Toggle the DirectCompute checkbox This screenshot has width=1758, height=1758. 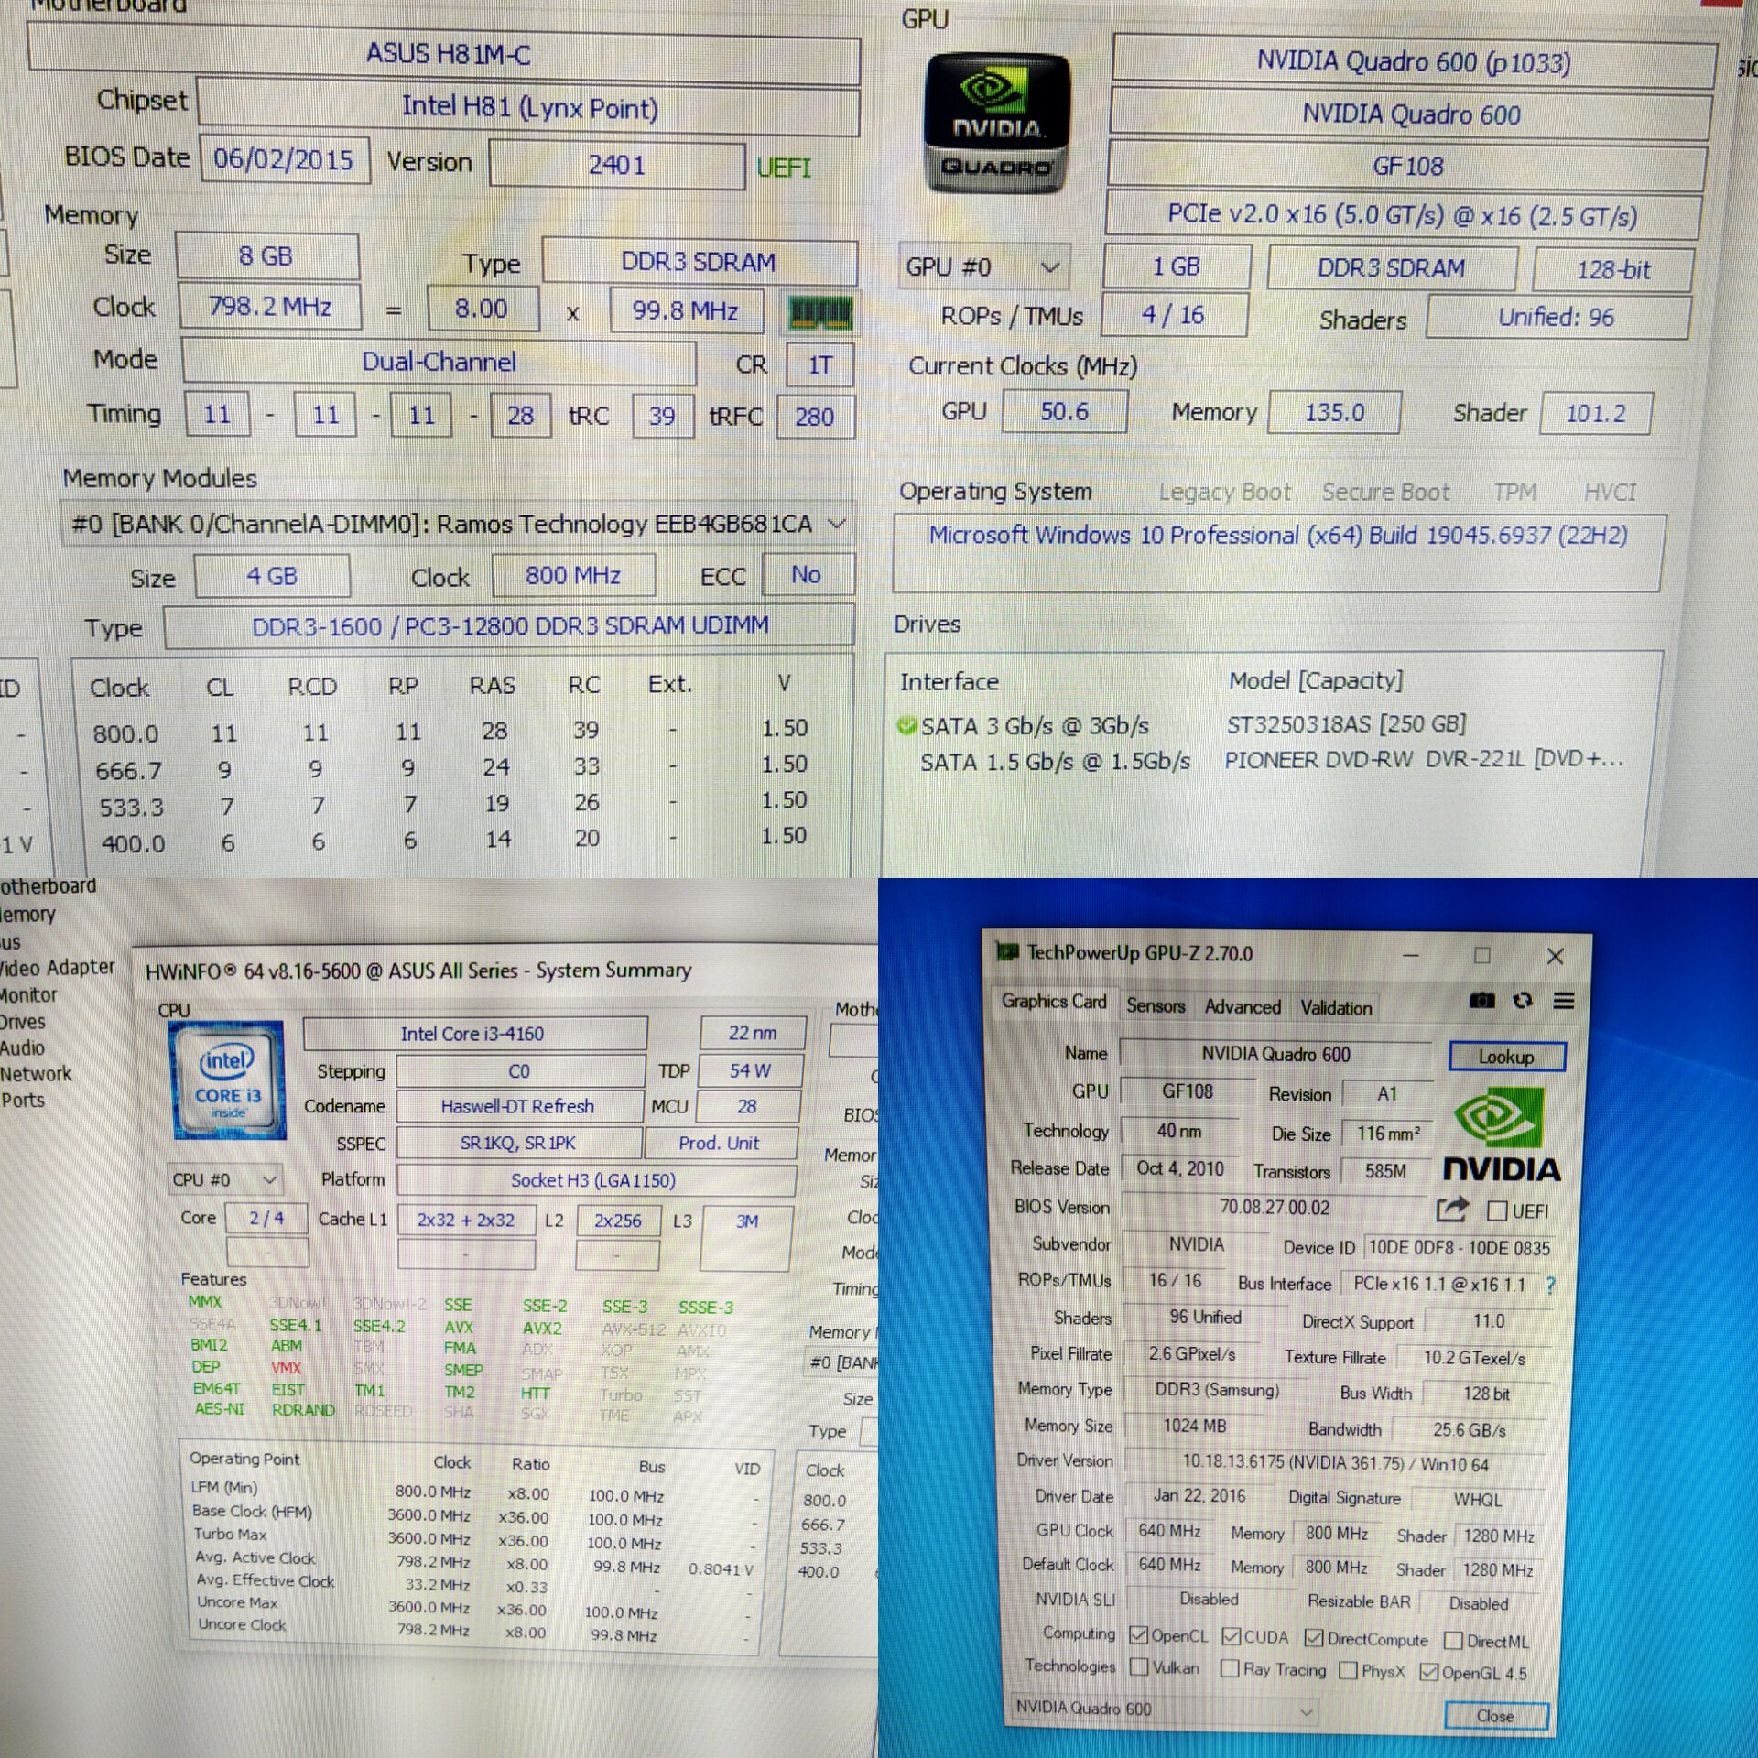(1314, 1638)
